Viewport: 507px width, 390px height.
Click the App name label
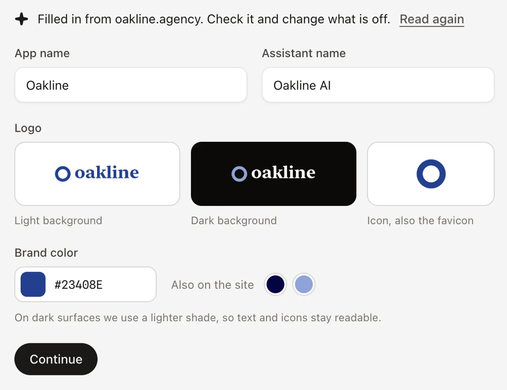click(42, 53)
